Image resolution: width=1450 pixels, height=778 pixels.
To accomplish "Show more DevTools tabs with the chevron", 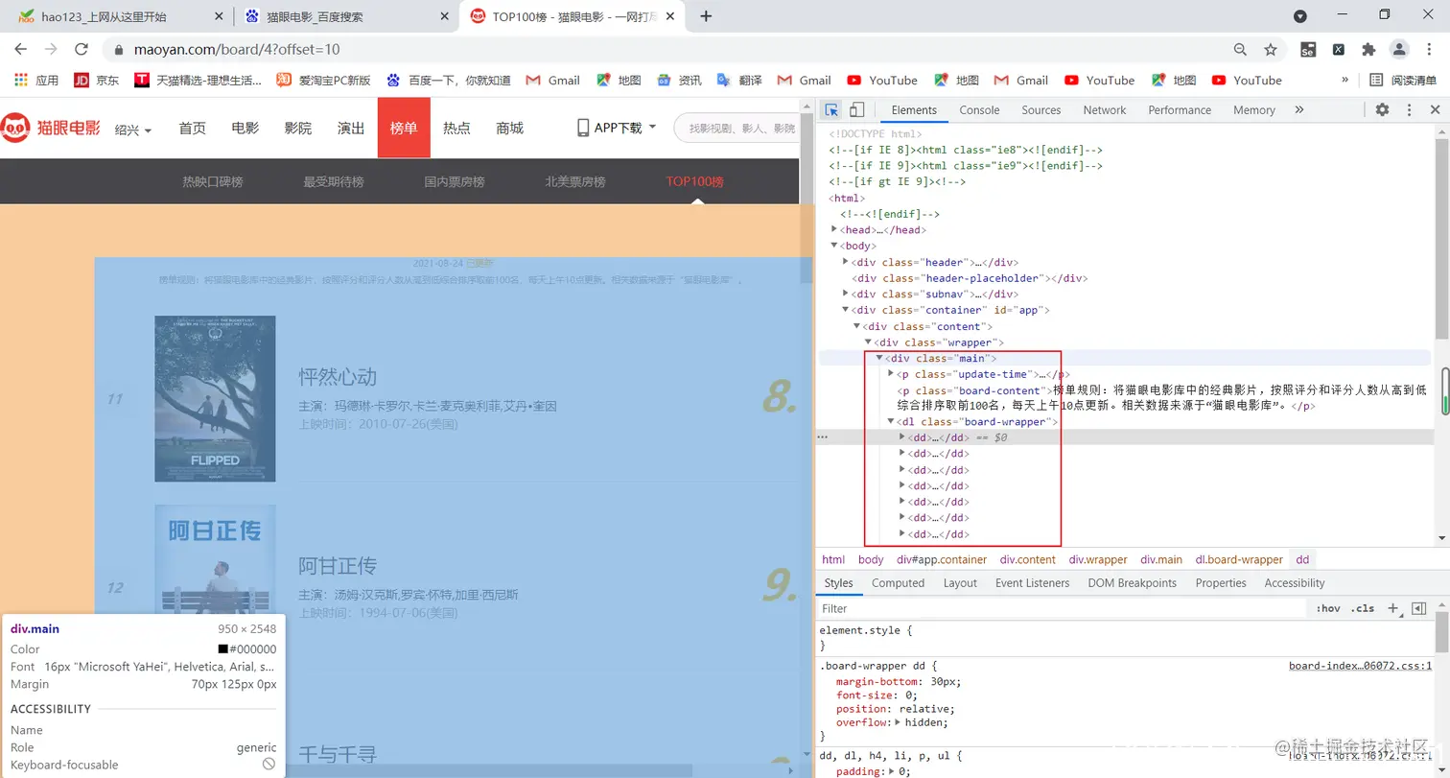I will tap(1299, 109).
